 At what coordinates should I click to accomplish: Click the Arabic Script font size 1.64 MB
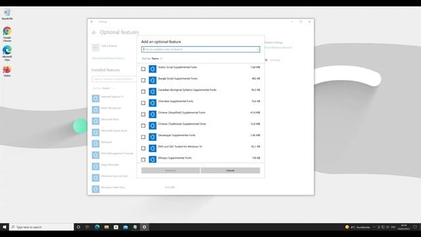click(x=255, y=67)
